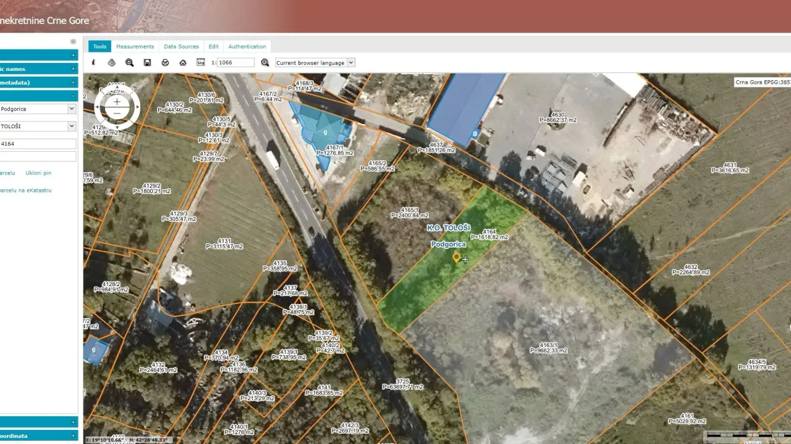Click the map scale input showing 1066

[235, 62]
